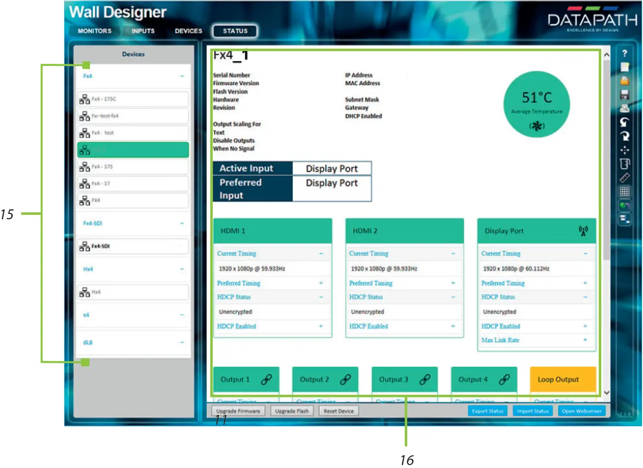Click the Preferred Input Display Port value
Screen dimensions: 643x468
(x=332, y=189)
